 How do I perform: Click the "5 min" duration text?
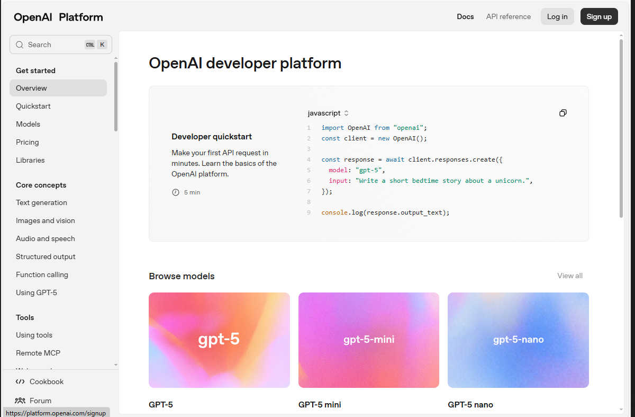[192, 192]
